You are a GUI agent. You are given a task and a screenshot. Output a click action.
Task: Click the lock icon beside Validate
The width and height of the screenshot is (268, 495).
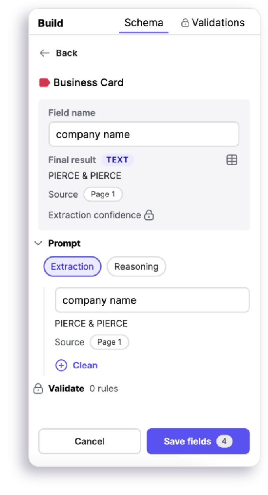(38, 389)
